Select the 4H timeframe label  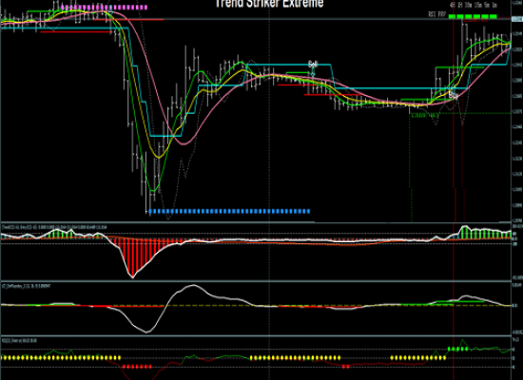pyautogui.click(x=453, y=5)
